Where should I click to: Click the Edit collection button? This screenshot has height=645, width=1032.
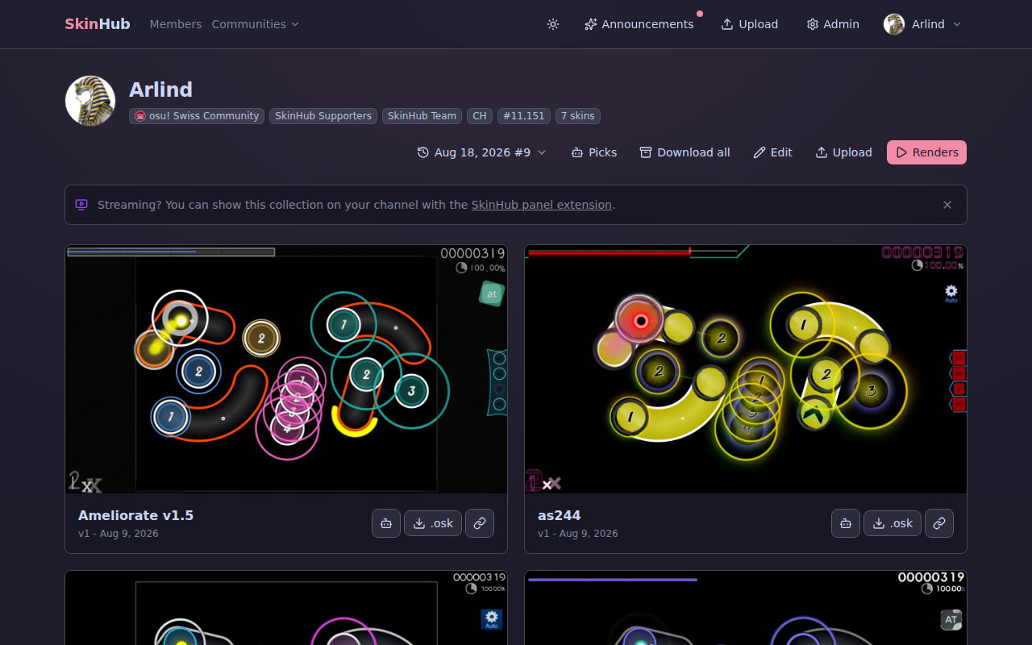tap(773, 152)
